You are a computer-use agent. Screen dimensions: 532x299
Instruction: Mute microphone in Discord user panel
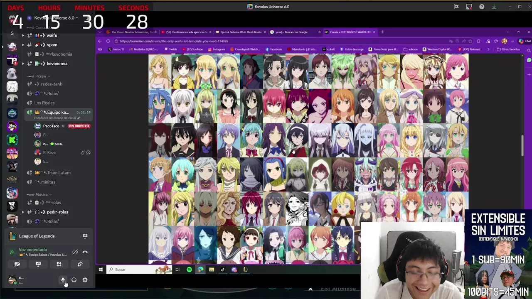(x=63, y=280)
